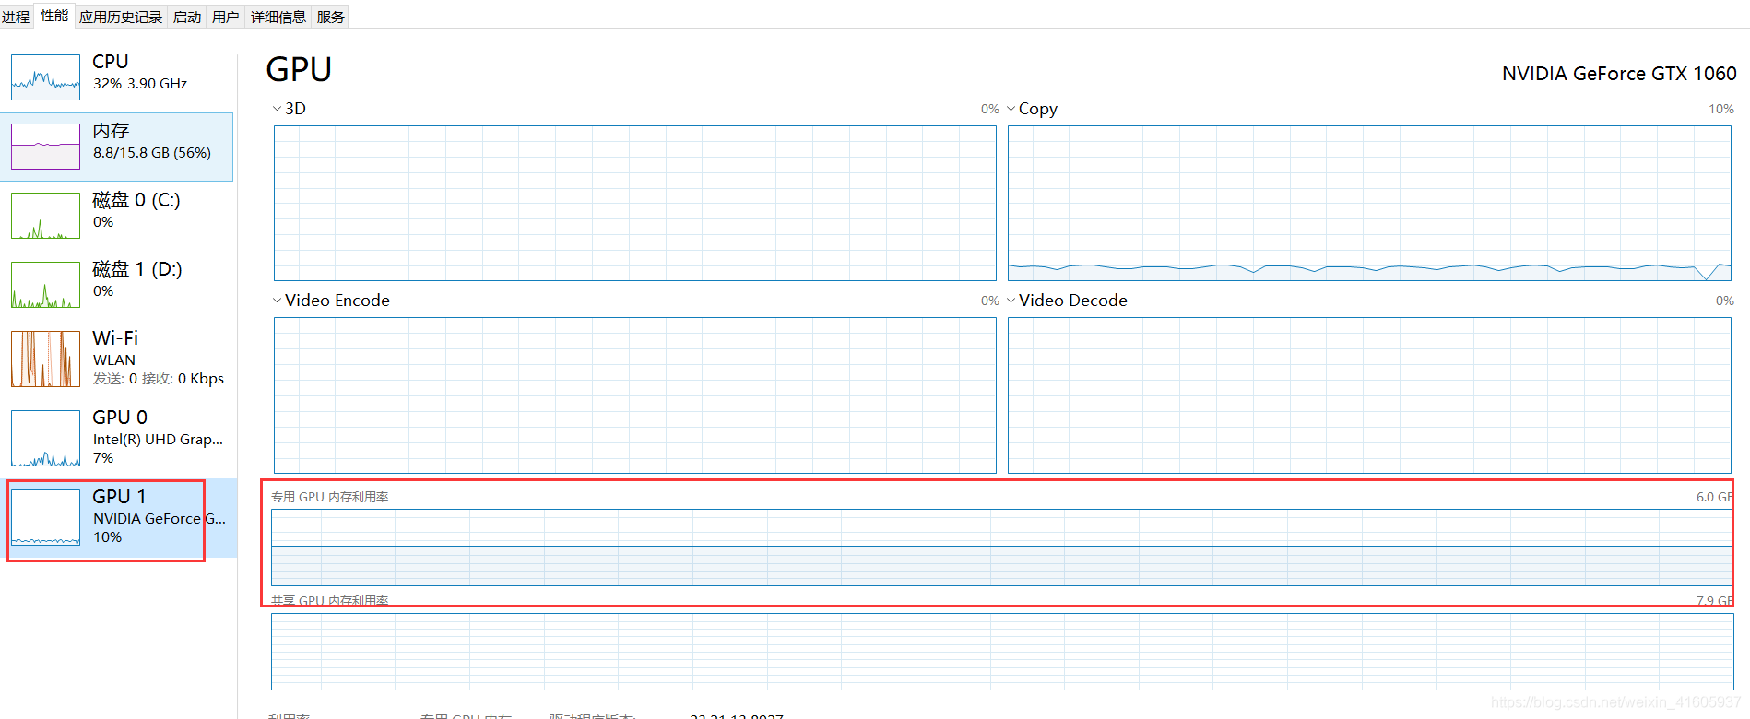1750x719 pixels.
Task: Select the 内存 memory thumbnail graph
Action: (45, 146)
